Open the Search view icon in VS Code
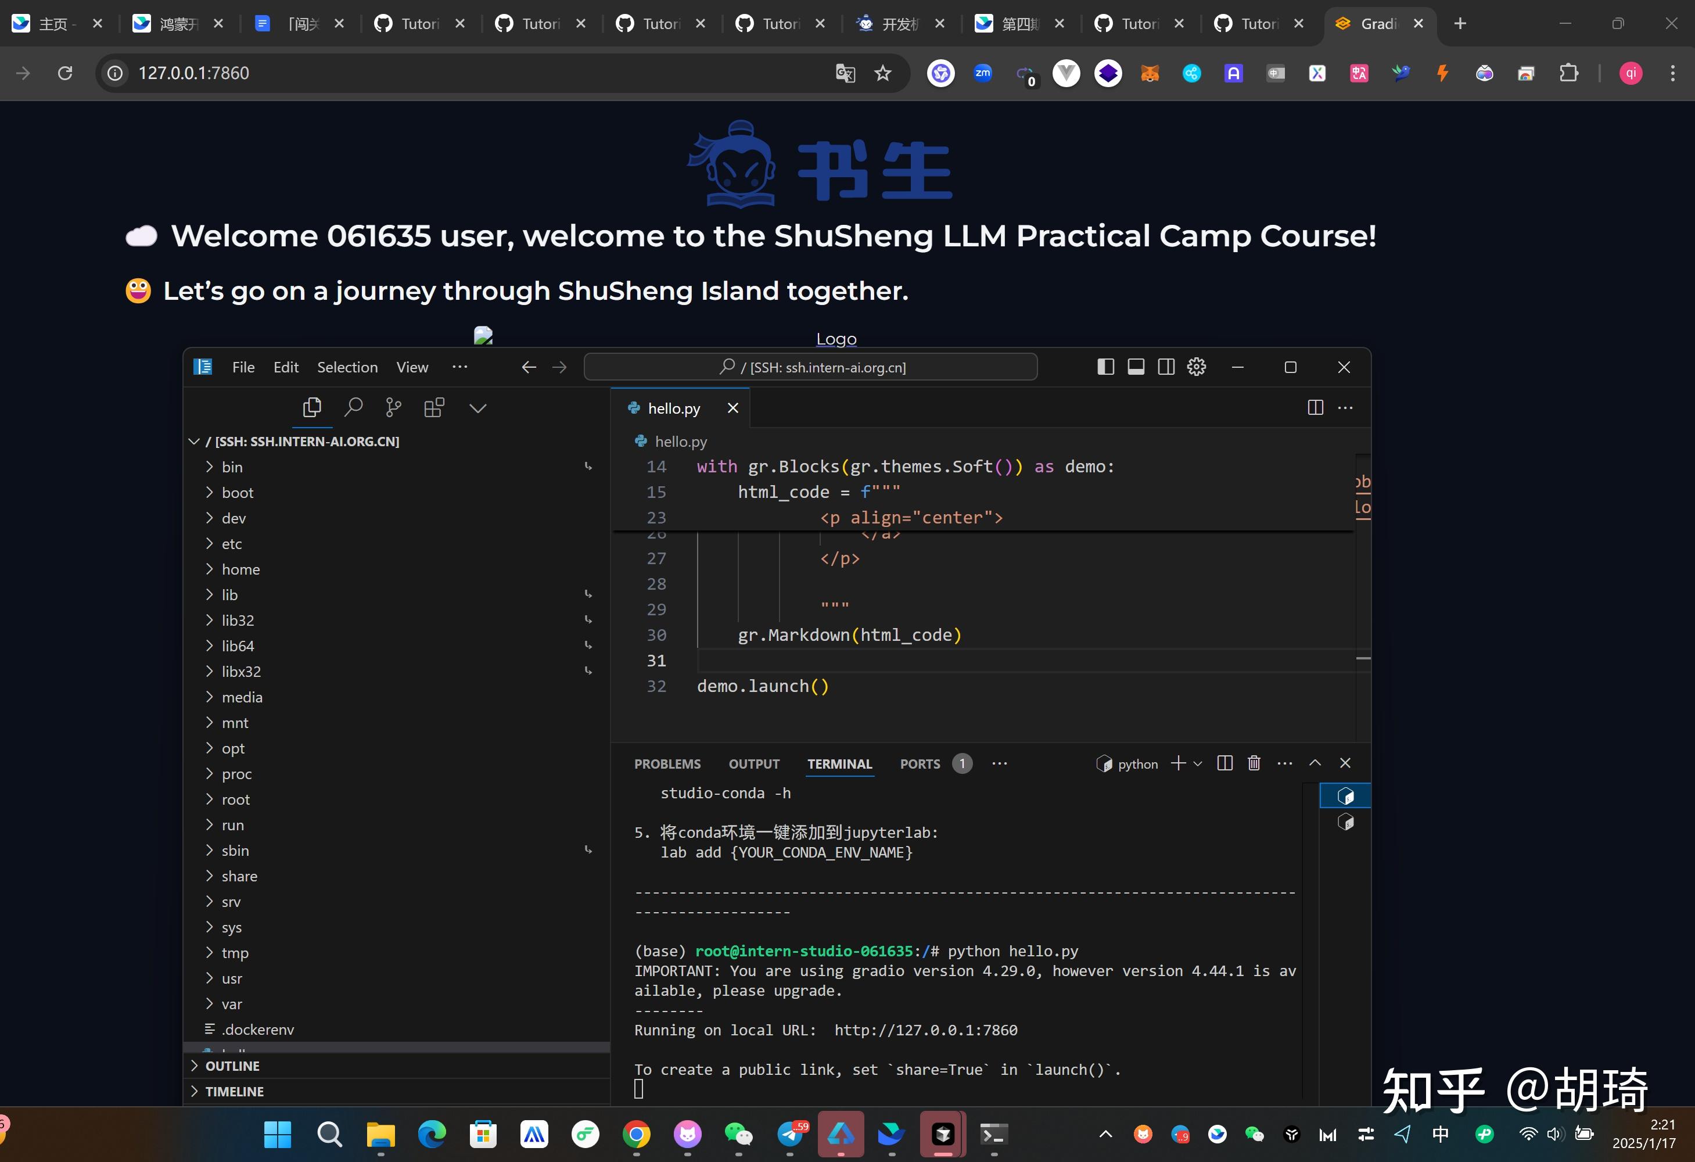This screenshot has height=1162, width=1695. [x=353, y=407]
